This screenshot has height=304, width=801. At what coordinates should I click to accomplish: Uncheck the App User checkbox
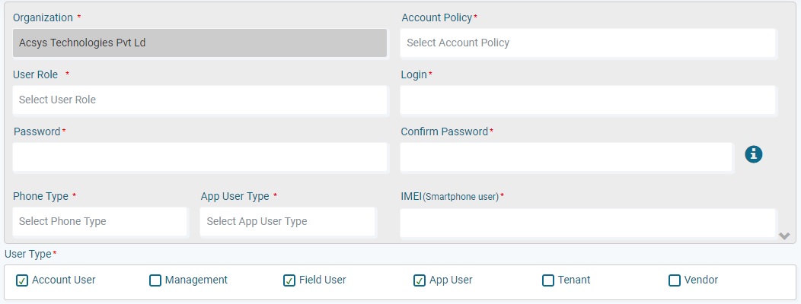[x=420, y=280]
